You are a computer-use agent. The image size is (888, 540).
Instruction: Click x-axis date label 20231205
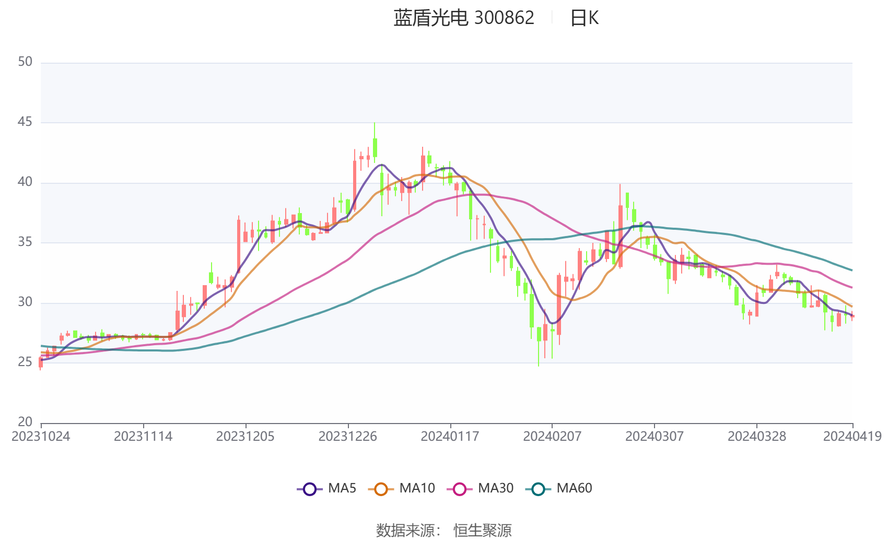click(x=246, y=437)
